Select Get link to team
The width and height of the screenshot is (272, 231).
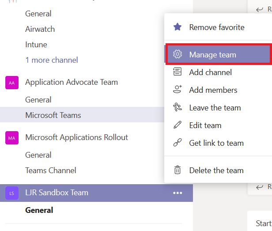(x=218, y=143)
